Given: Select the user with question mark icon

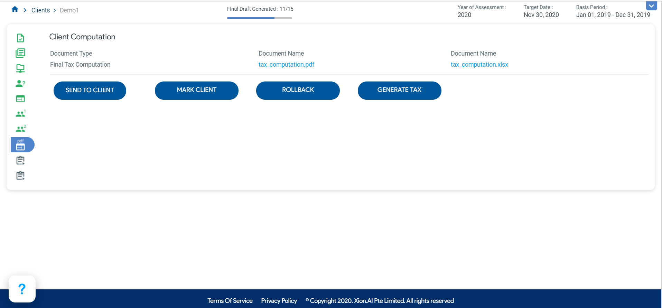Looking at the screenshot, I should point(20,84).
